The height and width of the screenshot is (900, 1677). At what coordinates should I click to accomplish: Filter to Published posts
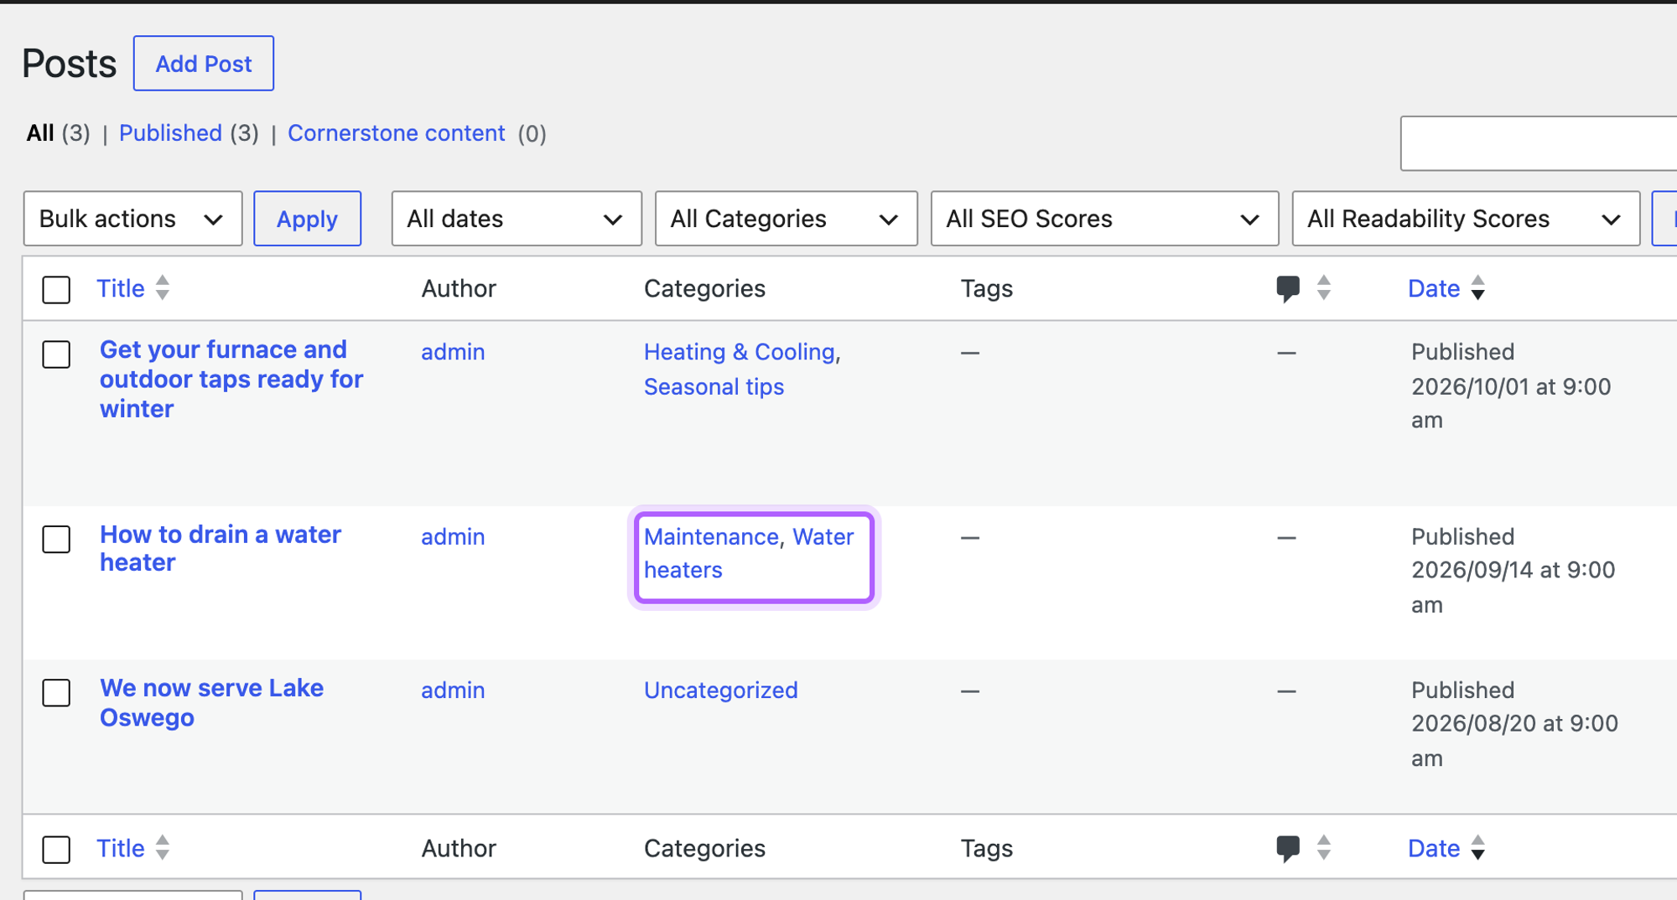click(x=170, y=133)
